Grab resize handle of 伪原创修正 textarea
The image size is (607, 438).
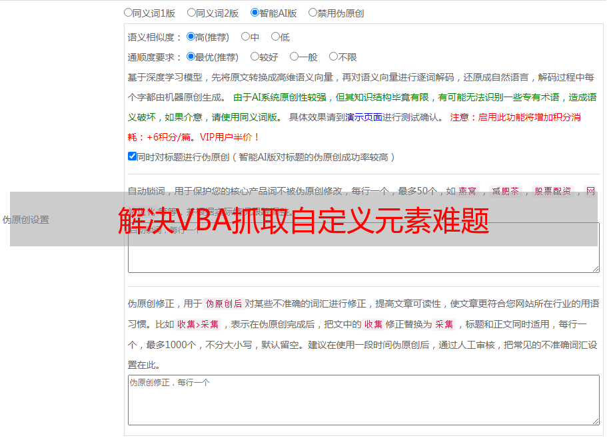pyautogui.click(x=596, y=421)
